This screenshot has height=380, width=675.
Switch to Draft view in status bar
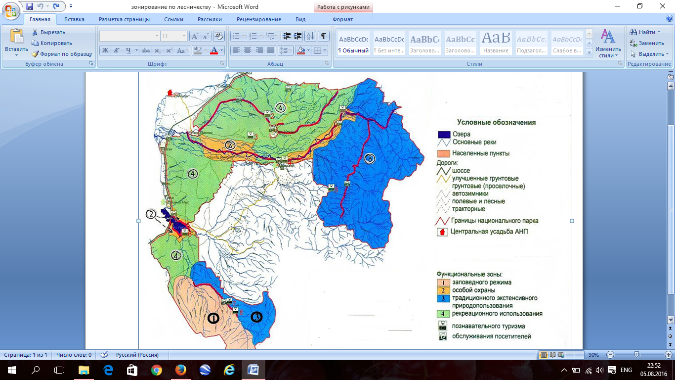pyautogui.click(x=579, y=355)
